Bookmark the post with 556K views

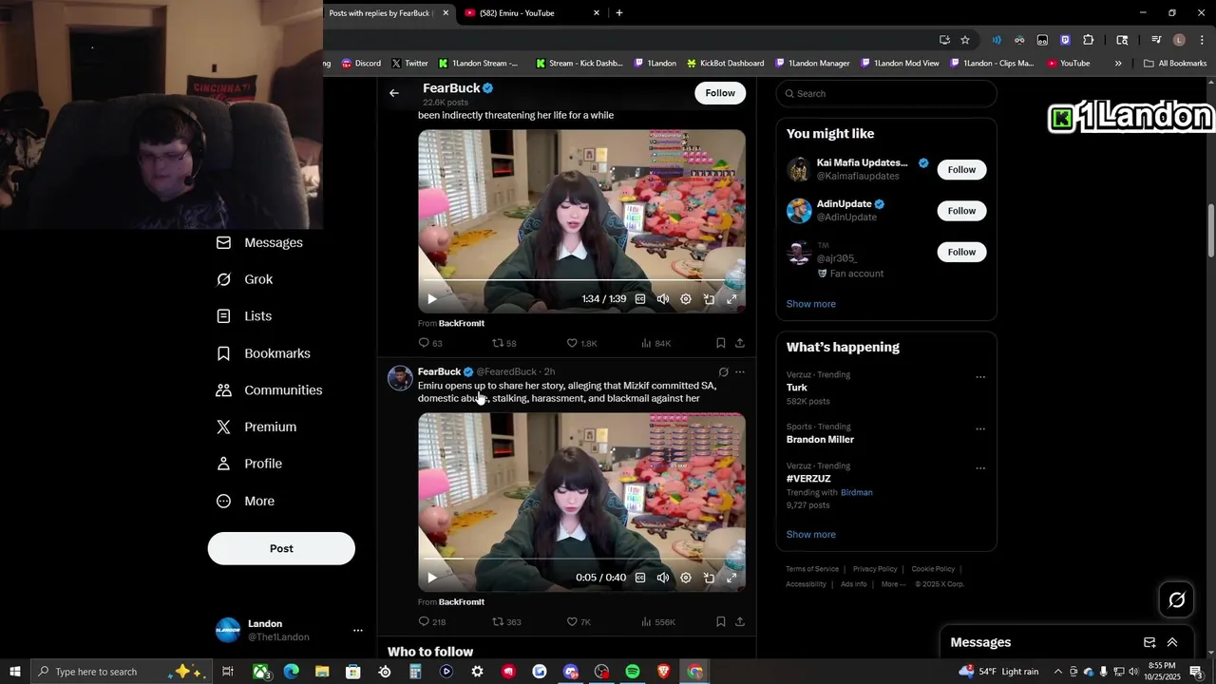pos(720,622)
